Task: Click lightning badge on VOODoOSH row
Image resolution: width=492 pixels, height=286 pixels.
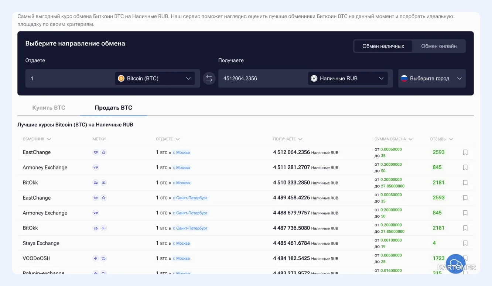Action: click(96, 258)
